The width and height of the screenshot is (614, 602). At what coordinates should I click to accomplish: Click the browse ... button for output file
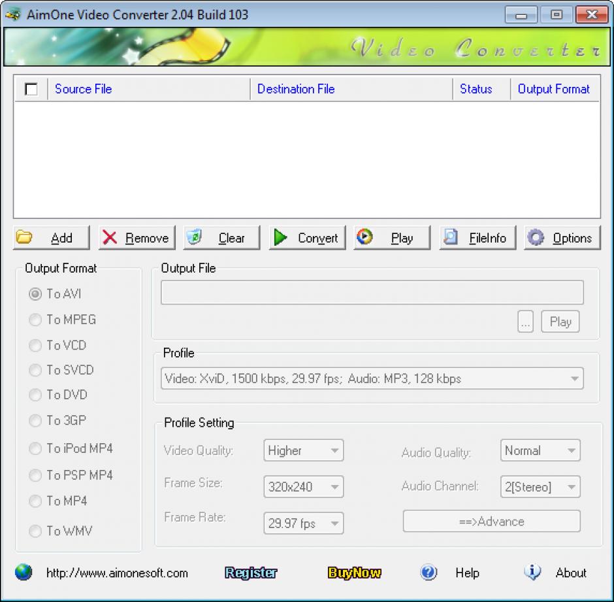526,322
